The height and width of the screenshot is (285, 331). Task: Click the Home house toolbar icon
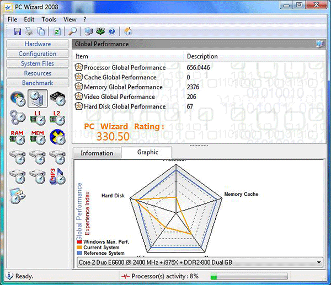click(128, 31)
